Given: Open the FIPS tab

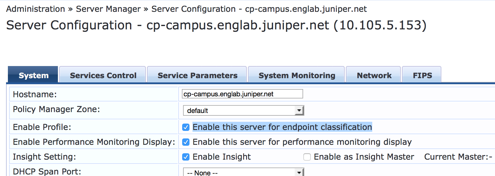Looking at the screenshot, I should [422, 75].
